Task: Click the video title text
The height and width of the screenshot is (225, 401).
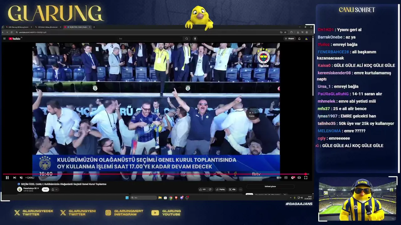Action: (64, 184)
